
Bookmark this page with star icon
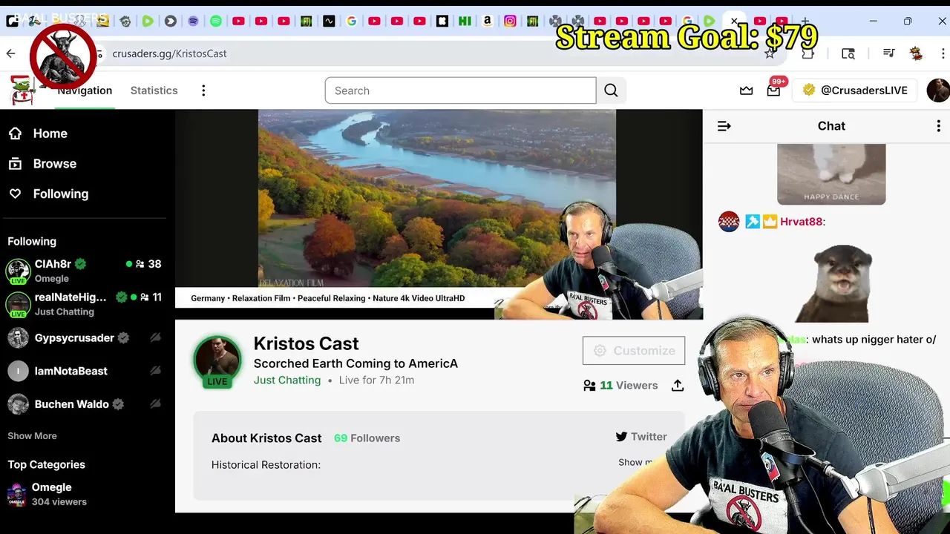770,53
